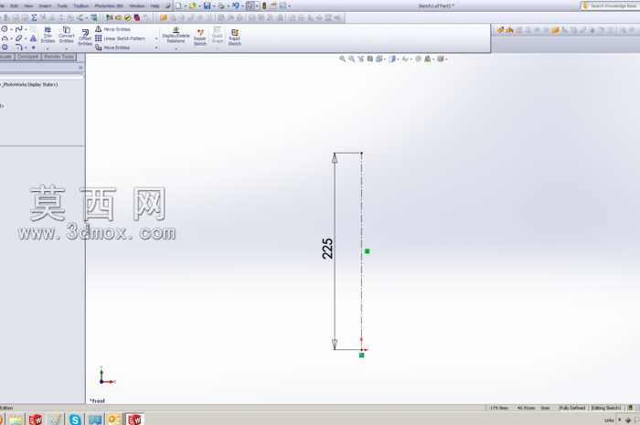The height and width of the screenshot is (425, 640).
Task: Click the green vertical relation marker
Action: click(x=367, y=251)
